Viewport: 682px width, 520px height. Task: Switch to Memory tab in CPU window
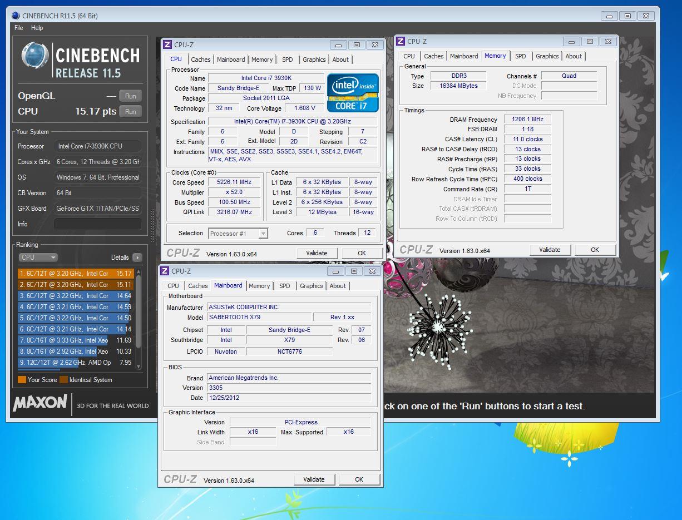[262, 60]
